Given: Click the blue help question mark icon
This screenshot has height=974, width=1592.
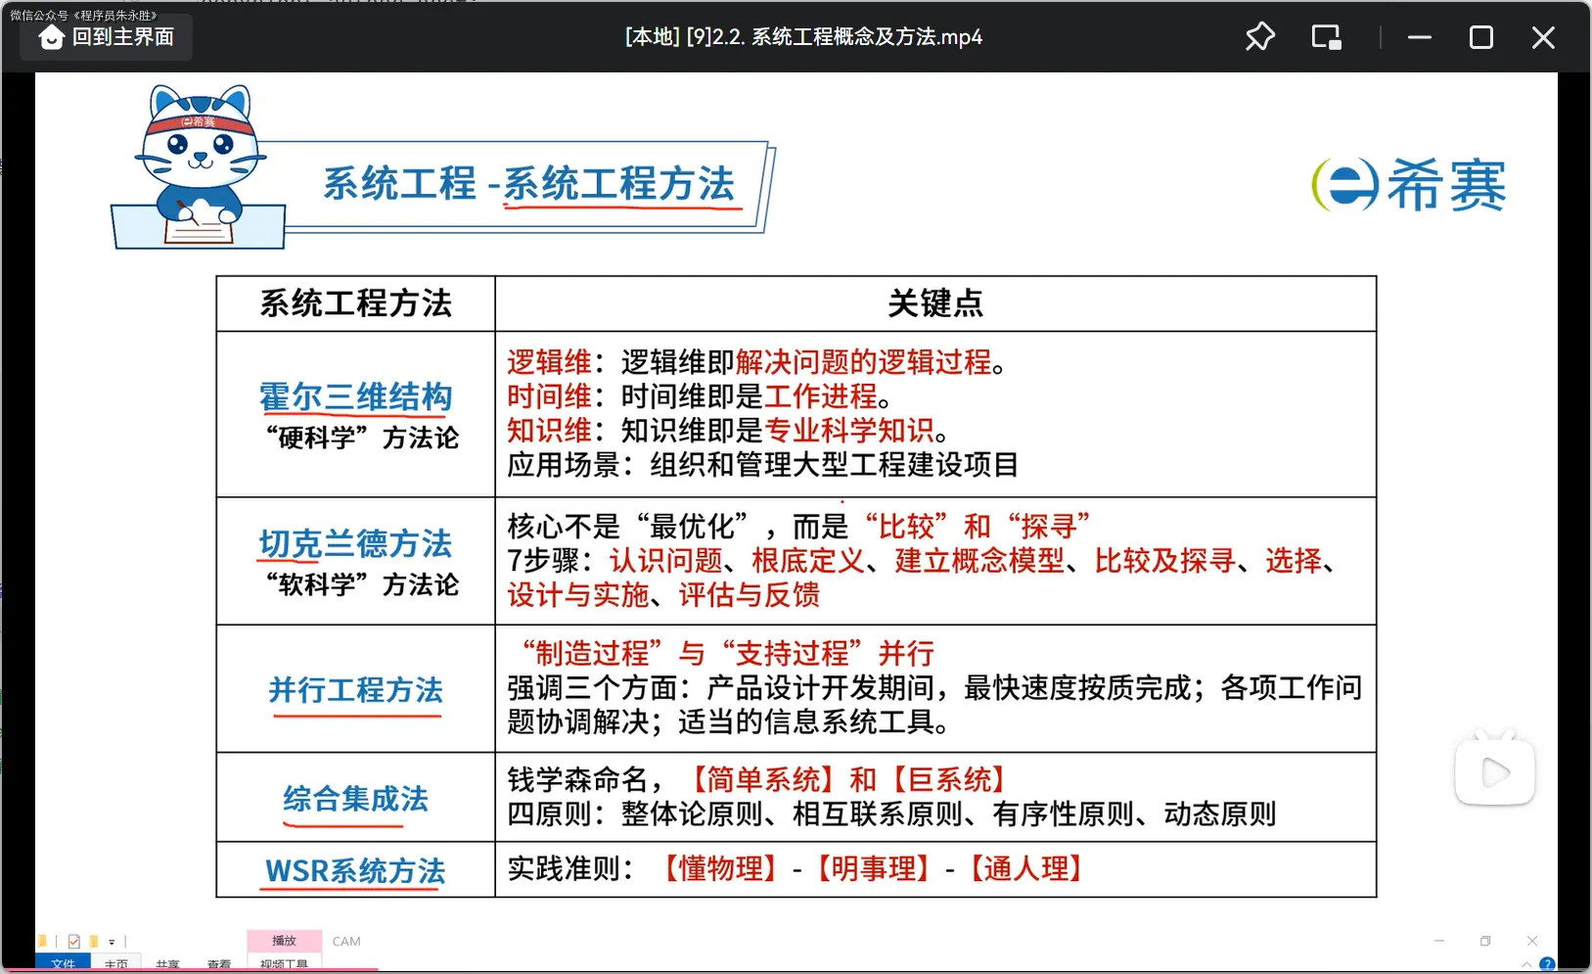Looking at the screenshot, I should [1547, 964].
